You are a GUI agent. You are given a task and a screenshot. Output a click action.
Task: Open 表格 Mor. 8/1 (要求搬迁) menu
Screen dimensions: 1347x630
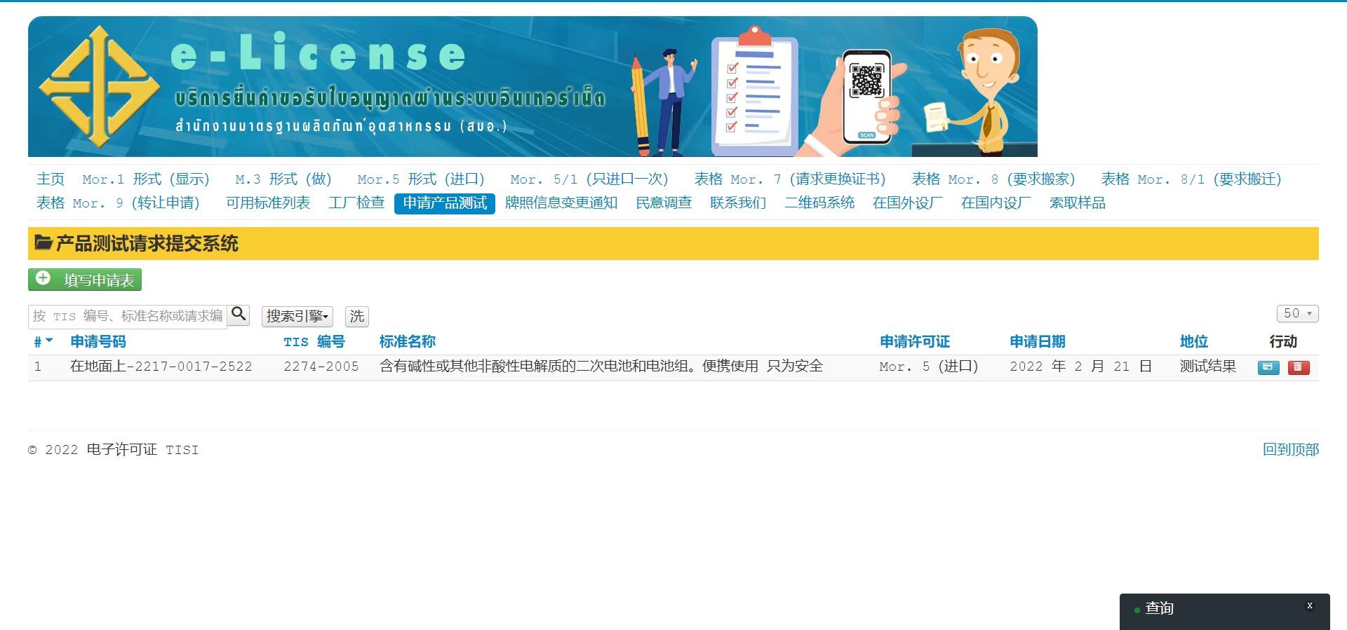(1191, 179)
